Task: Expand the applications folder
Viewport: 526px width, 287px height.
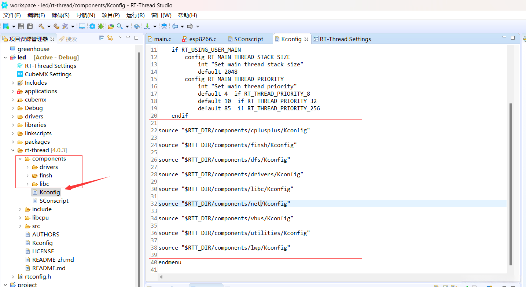Action: click(x=13, y=91)
